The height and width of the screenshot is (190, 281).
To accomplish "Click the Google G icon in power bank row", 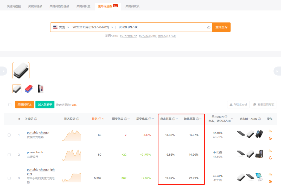I will (270, 158).
